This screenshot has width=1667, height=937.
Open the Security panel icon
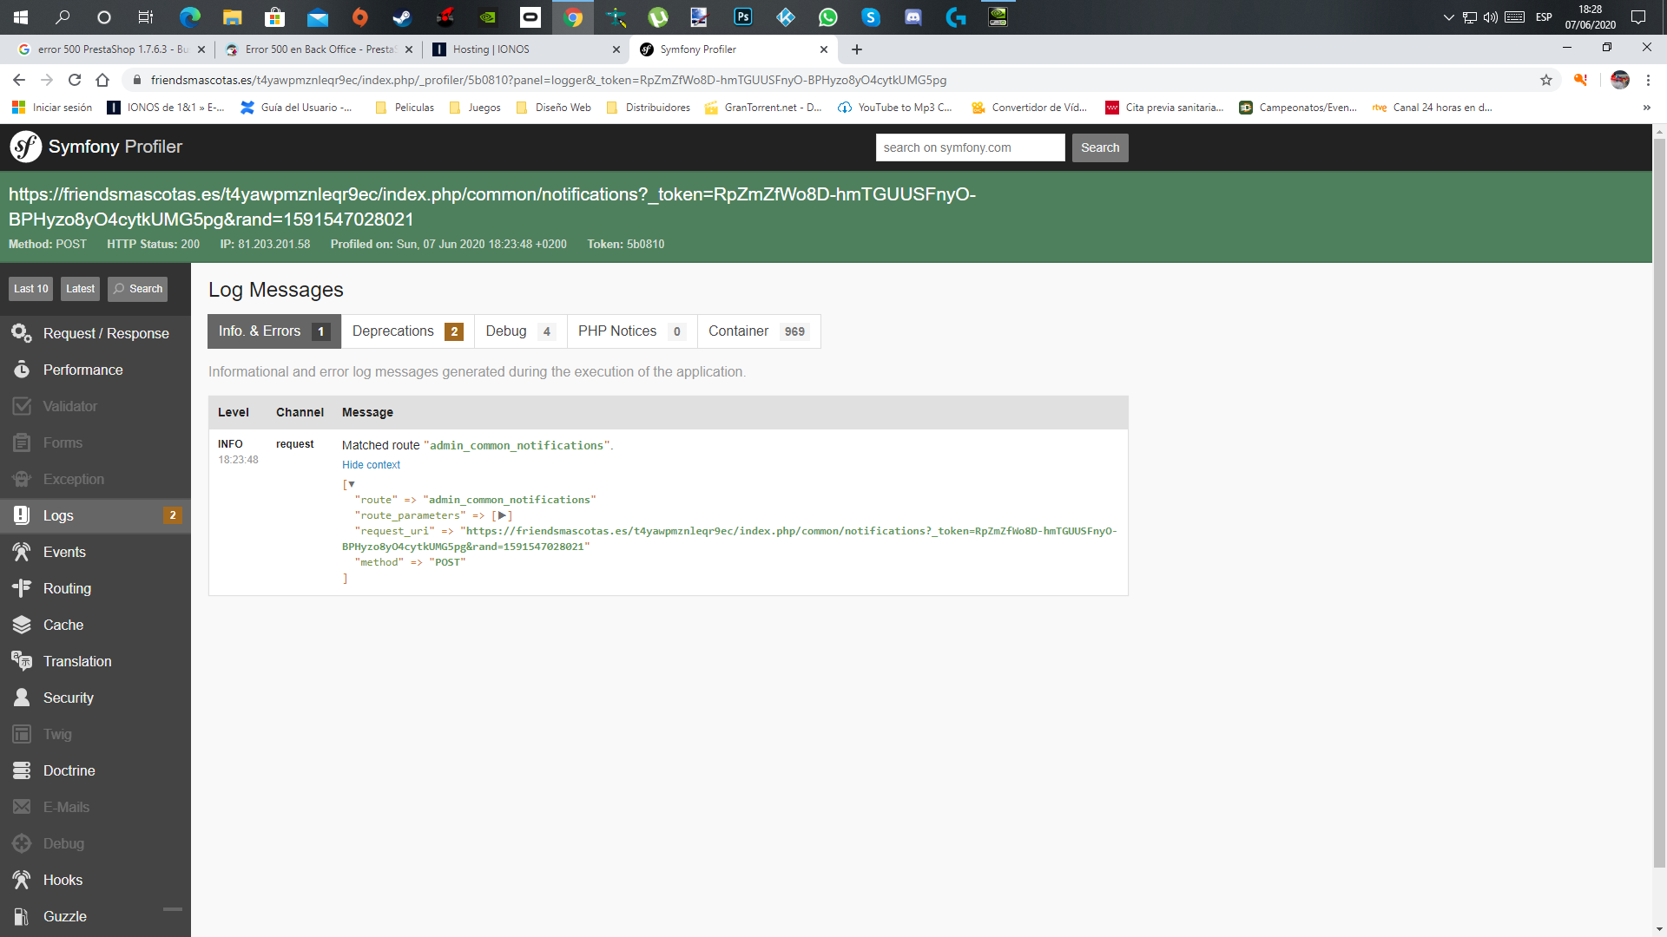point(22,698)
